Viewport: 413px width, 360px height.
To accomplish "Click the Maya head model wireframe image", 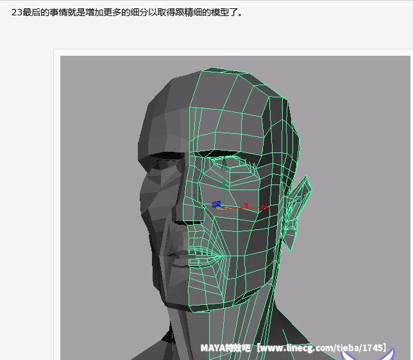I will (235, 208).
